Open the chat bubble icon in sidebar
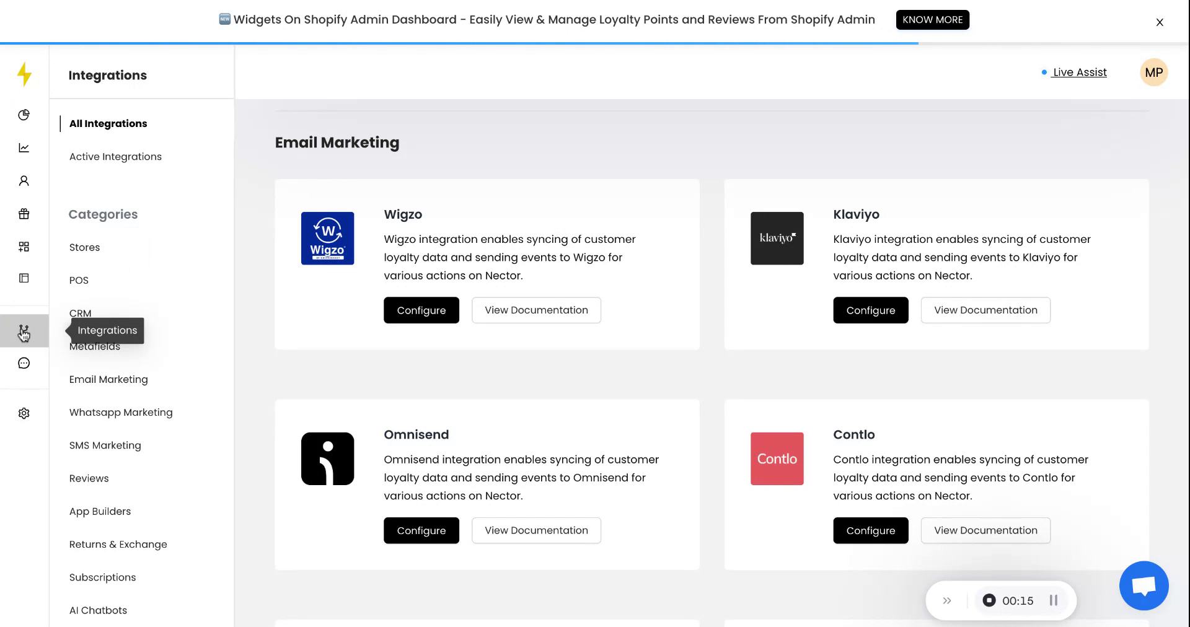The height and width of the screenshot is (627, 1190). coord(24,363)
